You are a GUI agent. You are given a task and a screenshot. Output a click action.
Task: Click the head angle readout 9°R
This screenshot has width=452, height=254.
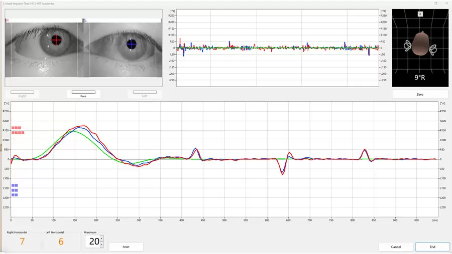pyautogui.click(x=420, y=78)
